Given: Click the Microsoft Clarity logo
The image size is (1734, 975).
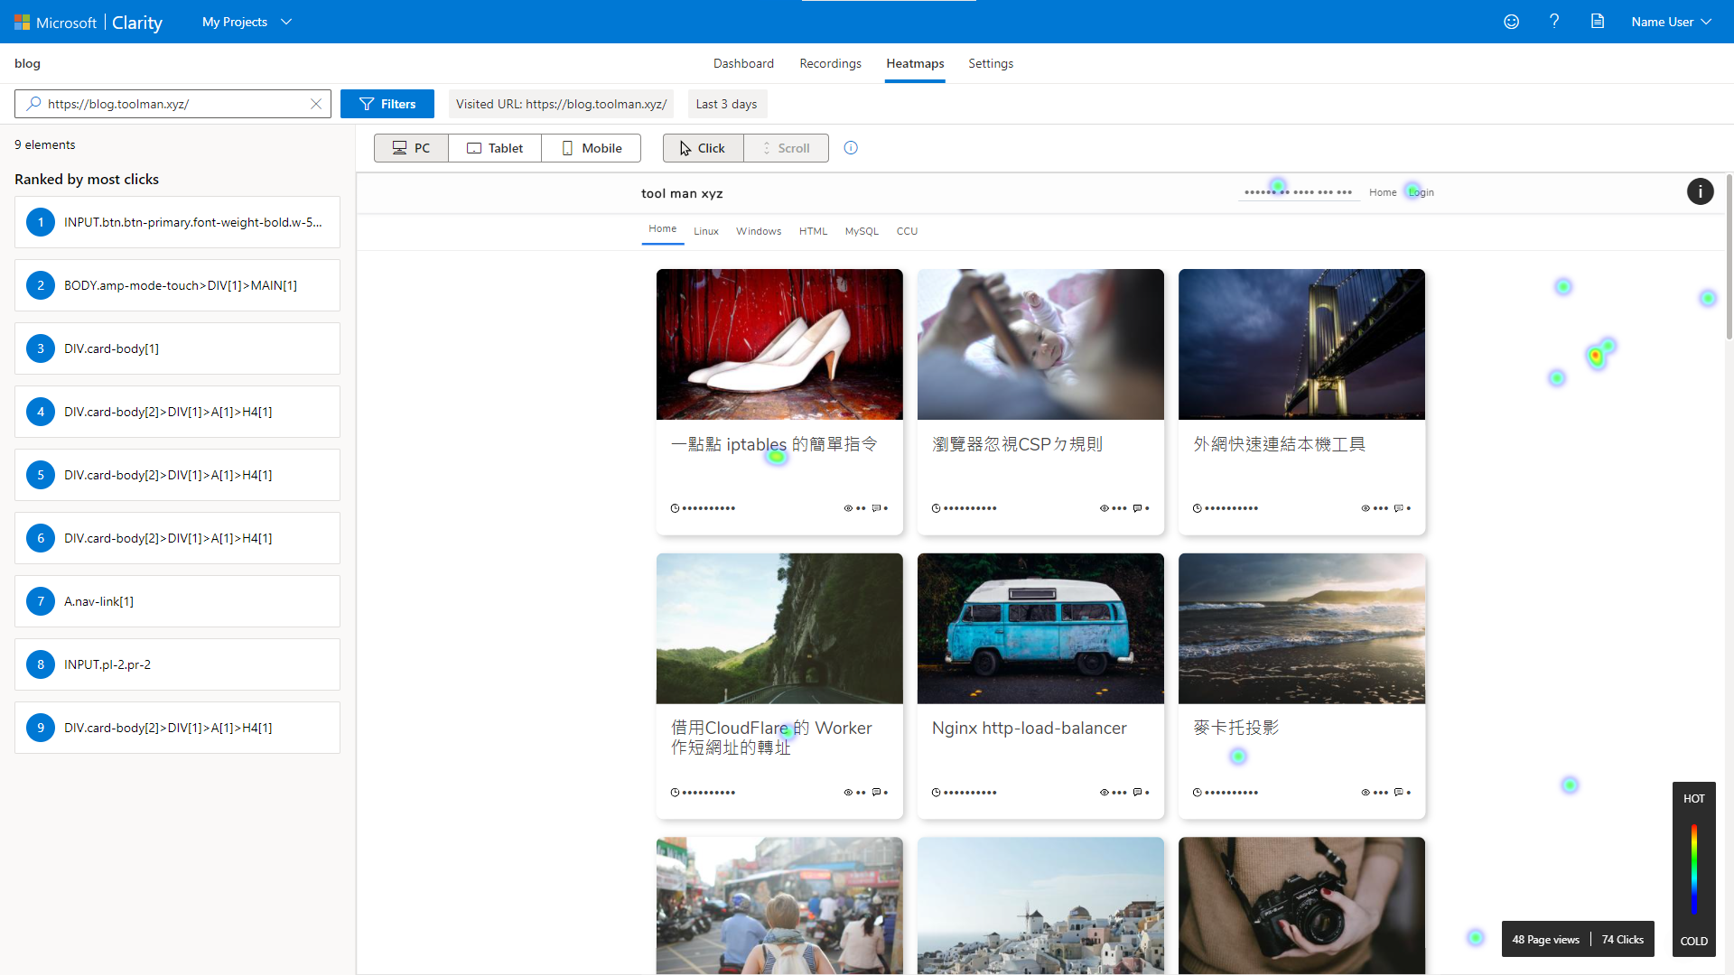Looking at the screenshot, I should [89, 22].
